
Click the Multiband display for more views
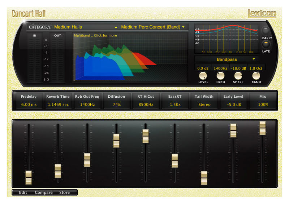(x=130, y=57)
